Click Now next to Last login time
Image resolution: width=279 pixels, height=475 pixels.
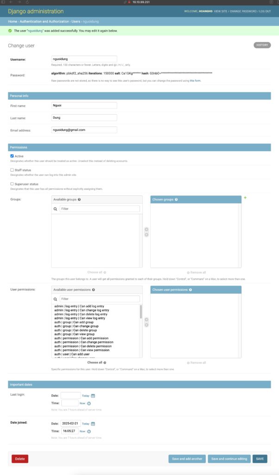pyautogui.click(x=82, y=404)
